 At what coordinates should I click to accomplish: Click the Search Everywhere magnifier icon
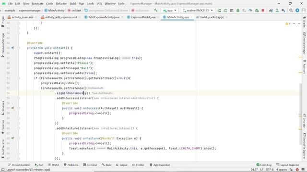pos(291,11)
